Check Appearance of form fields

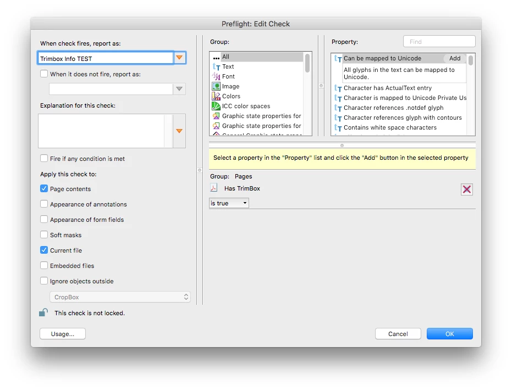coord(44,219)
